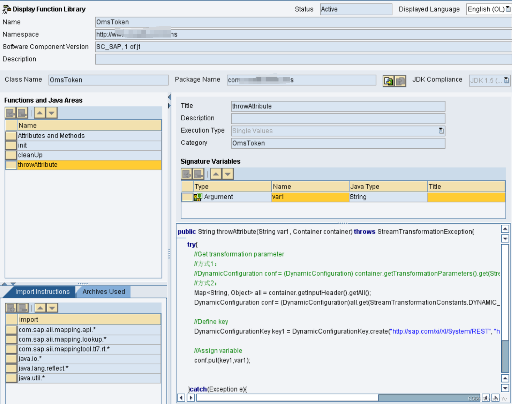This screenshot has width=512, height=404.
Task: Click the Class Name field
Action: tap(109, 80)
